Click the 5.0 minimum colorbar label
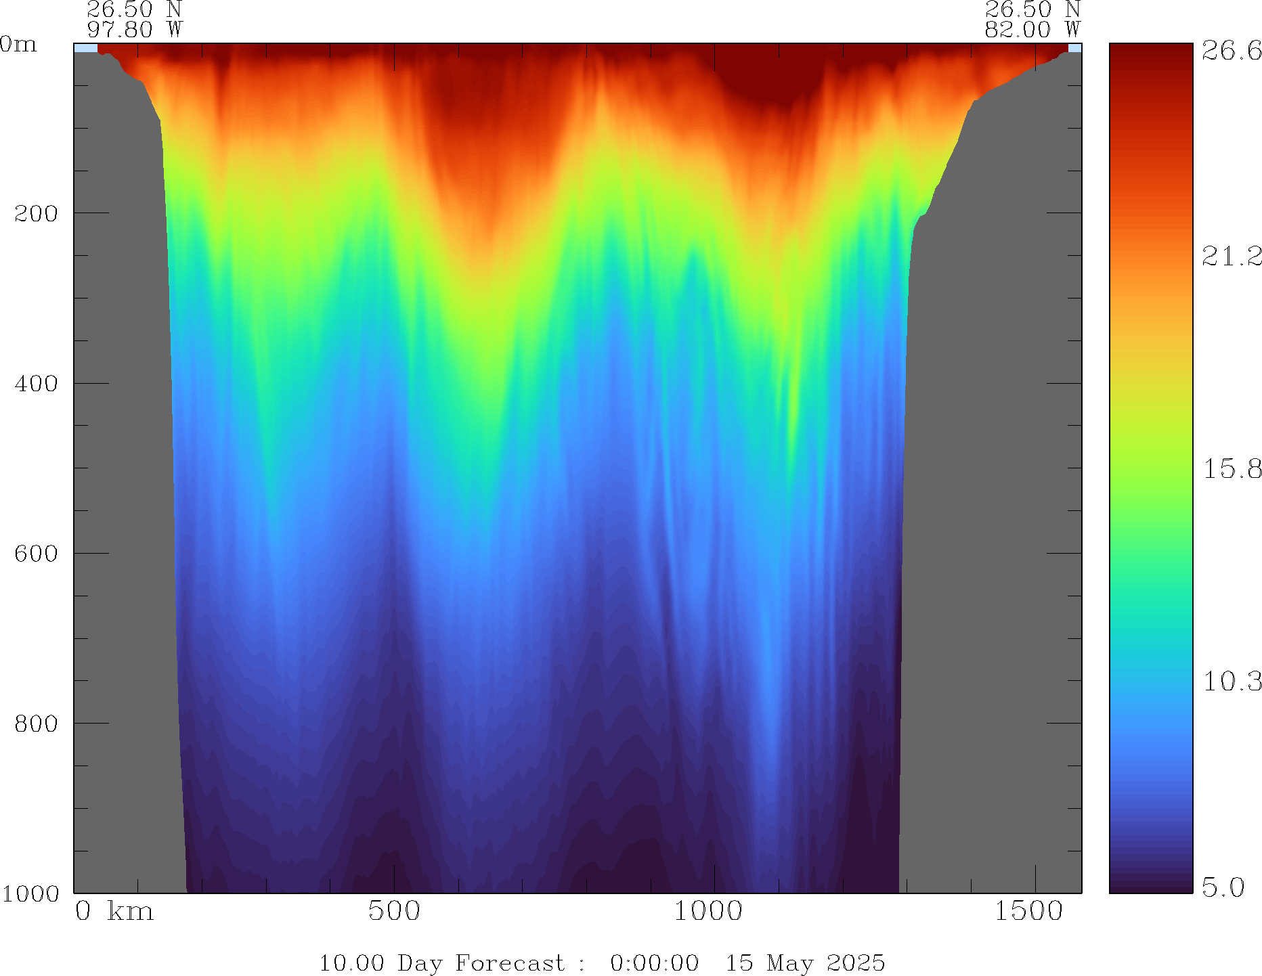 tap(1223, 887)
